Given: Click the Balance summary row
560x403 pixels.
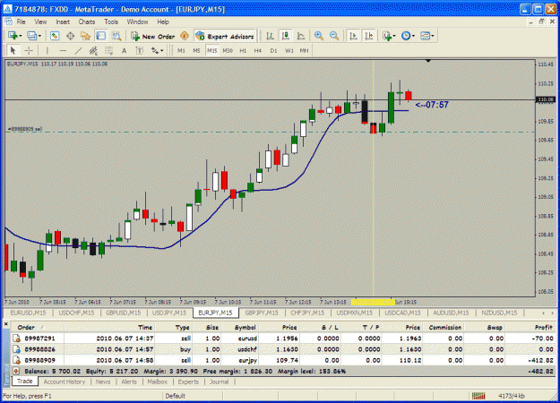Looking at the screenshot, I should click(x=283, y=372).
